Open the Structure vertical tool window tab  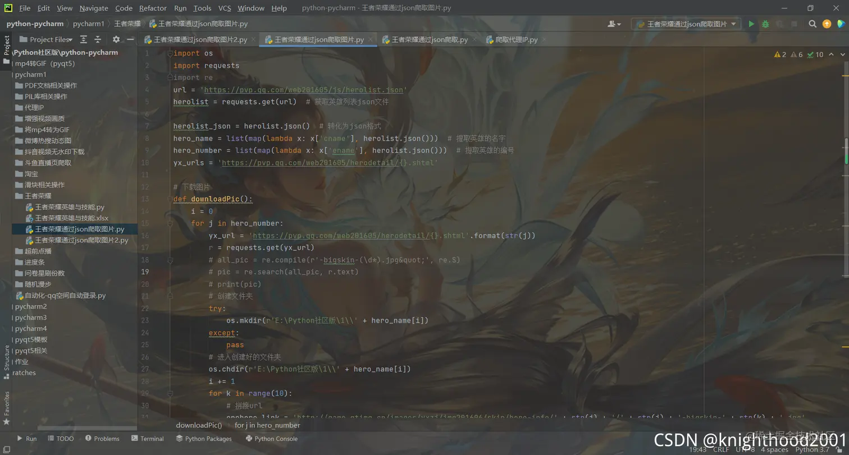[x=6, y=362]
